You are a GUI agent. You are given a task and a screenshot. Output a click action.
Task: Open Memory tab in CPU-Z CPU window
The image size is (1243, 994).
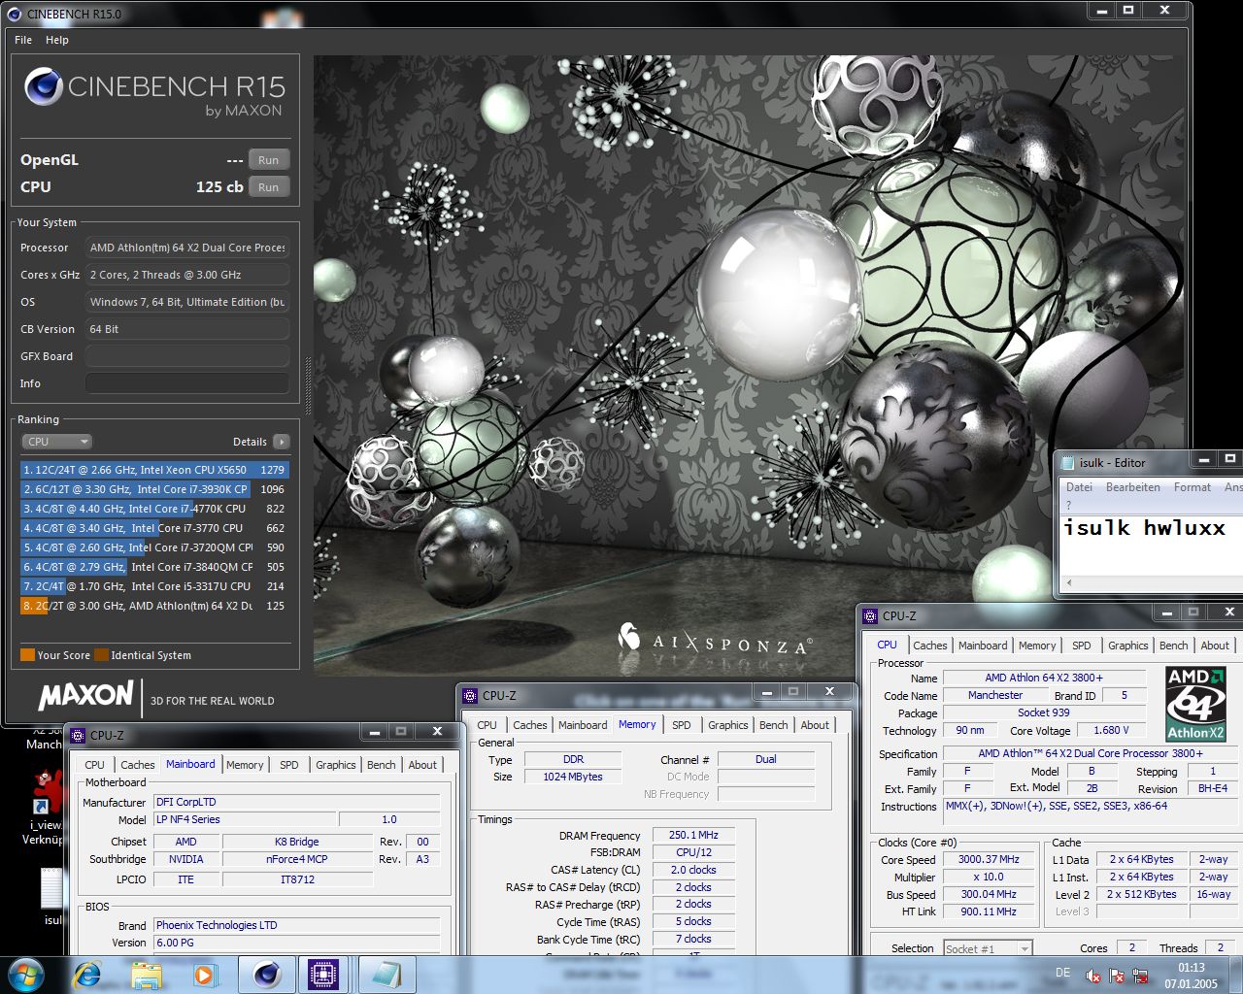pyautogui.click(x=1037, y=646)
